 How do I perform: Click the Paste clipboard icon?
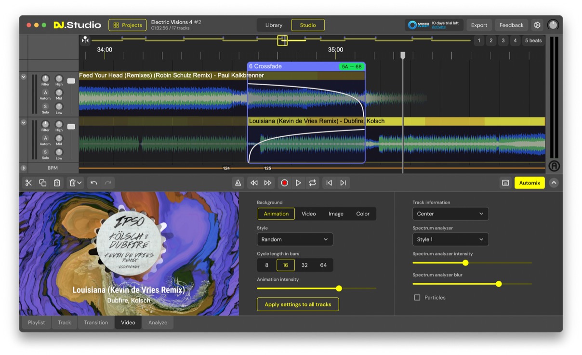coord(57,183)
